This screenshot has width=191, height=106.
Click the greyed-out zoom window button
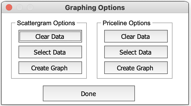coord(30,7)
